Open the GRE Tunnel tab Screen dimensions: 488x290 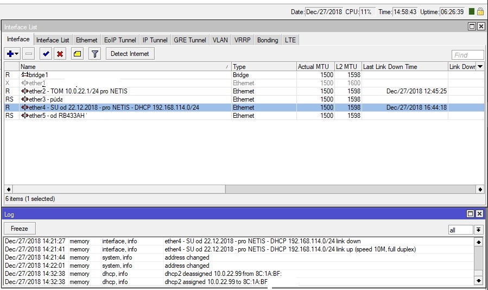coord(190,40)
